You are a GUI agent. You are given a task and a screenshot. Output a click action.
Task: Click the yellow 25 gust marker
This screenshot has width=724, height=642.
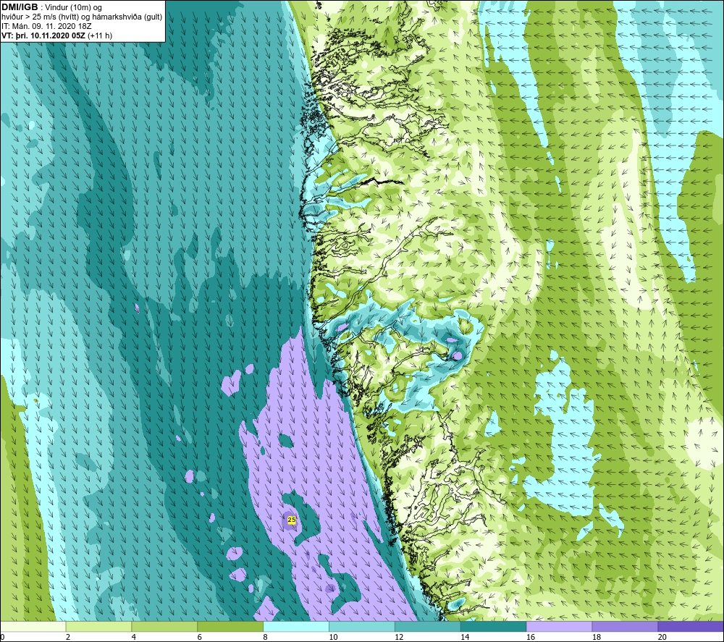tap(291, 520)
